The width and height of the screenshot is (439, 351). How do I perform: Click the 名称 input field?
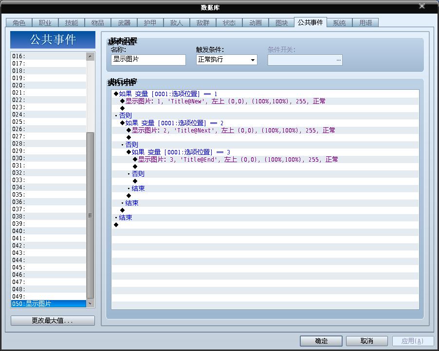148,60
